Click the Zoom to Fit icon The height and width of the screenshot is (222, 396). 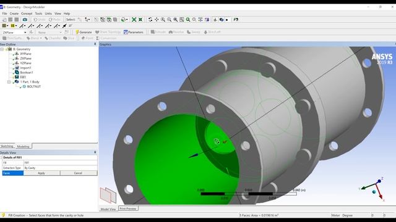(x=134, y=20)
